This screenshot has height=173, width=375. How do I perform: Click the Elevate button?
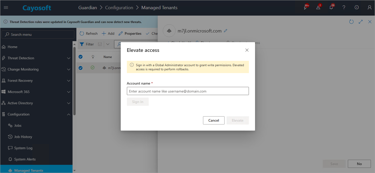(238, 120)
